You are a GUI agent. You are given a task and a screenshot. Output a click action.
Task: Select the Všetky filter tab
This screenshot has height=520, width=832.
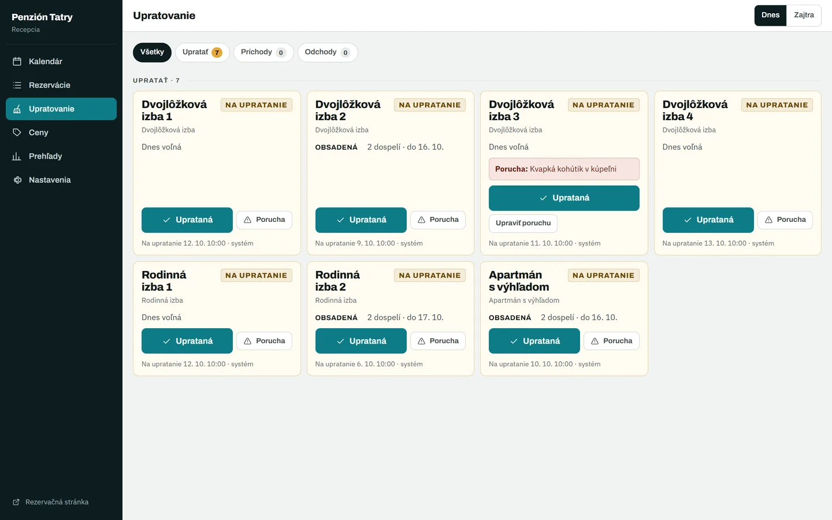(x=152, y=52)
